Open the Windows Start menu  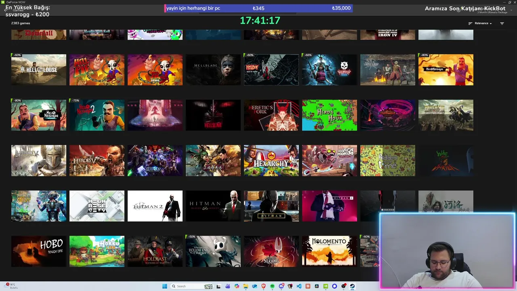[x=164, y=286]
